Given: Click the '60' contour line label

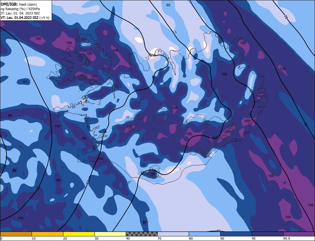Looking at the screenshot, I should (x=38, y=188).
